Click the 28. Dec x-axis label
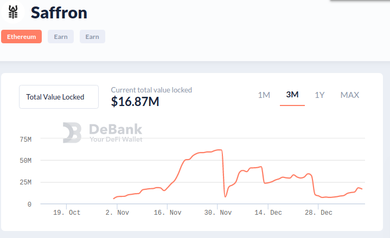The width and height of the screenshot is (390, 238). pyautogui.click(x=318, y=213)
